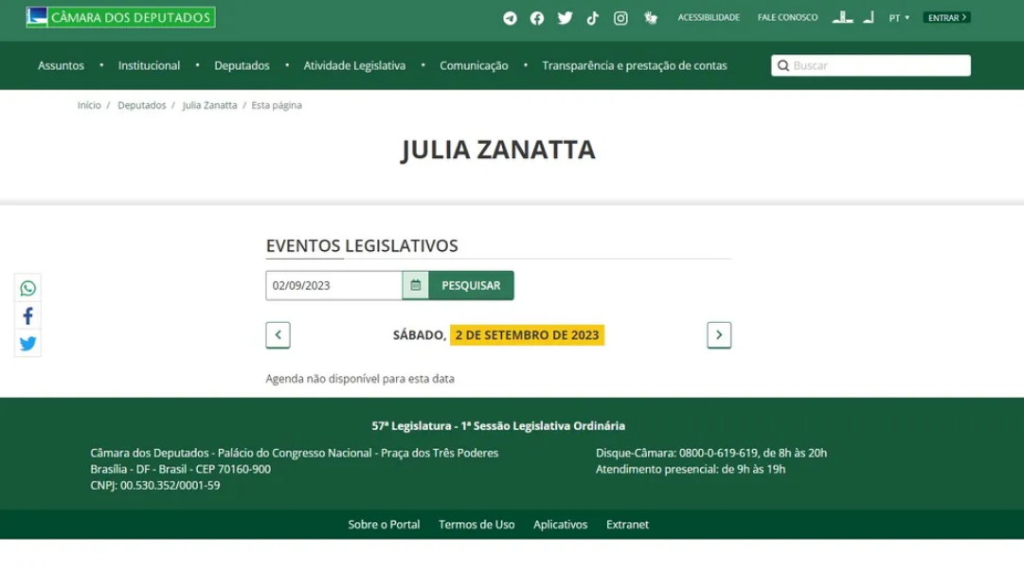Open the Comunicação menu
The image size is (1024, 574).
473,65
